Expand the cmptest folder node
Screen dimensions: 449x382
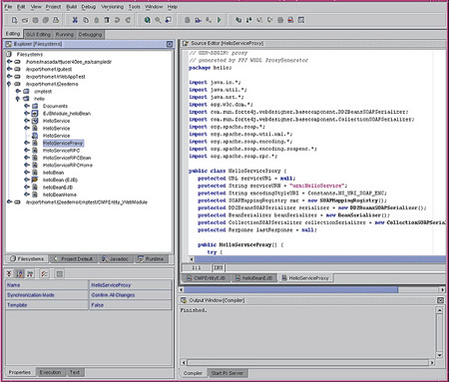point(18,91)
